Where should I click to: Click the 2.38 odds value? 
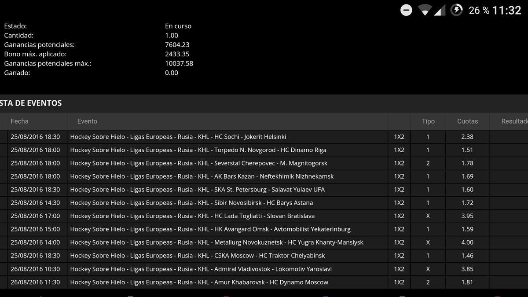pos(467,137)
